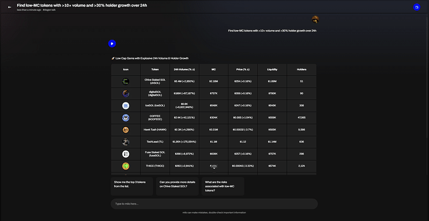
Task: Click the 24h Volume column header
Action: tap(184, 69)
